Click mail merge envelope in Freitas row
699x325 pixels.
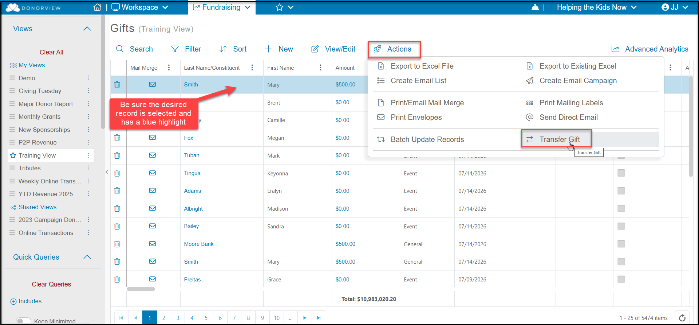(x=153, y=279)
